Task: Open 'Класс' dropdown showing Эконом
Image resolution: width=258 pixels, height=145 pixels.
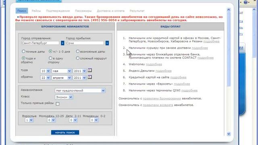Action: pyautogui.click(x=64, y=97)
